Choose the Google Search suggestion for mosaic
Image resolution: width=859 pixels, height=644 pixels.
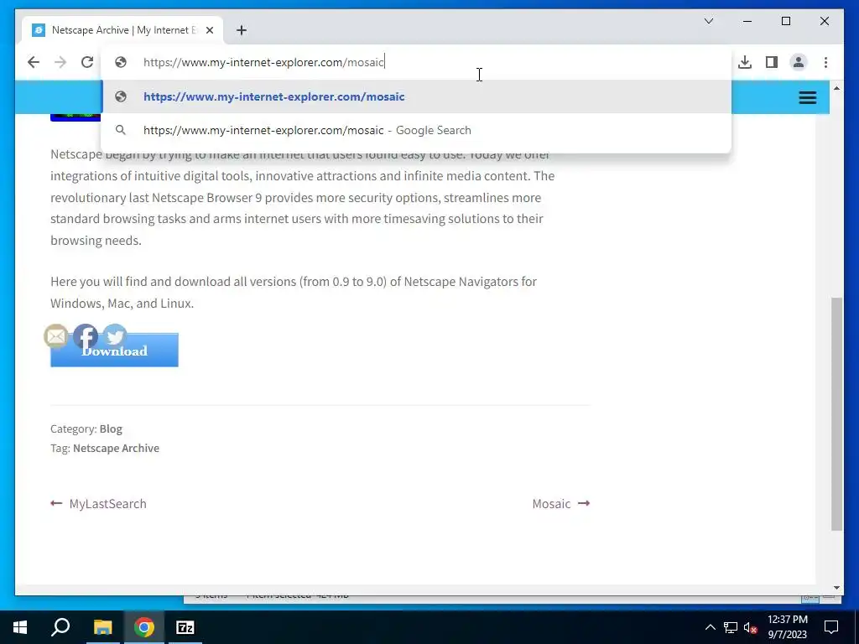coord(416,130)
